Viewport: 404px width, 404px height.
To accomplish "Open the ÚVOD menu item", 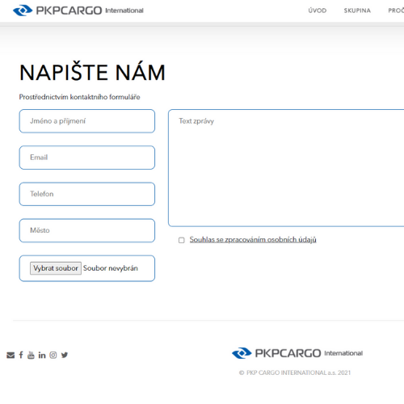I will pyautogui.click(x=318, y=11).
